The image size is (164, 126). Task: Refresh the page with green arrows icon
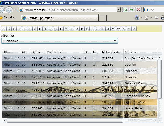(132, 10)
